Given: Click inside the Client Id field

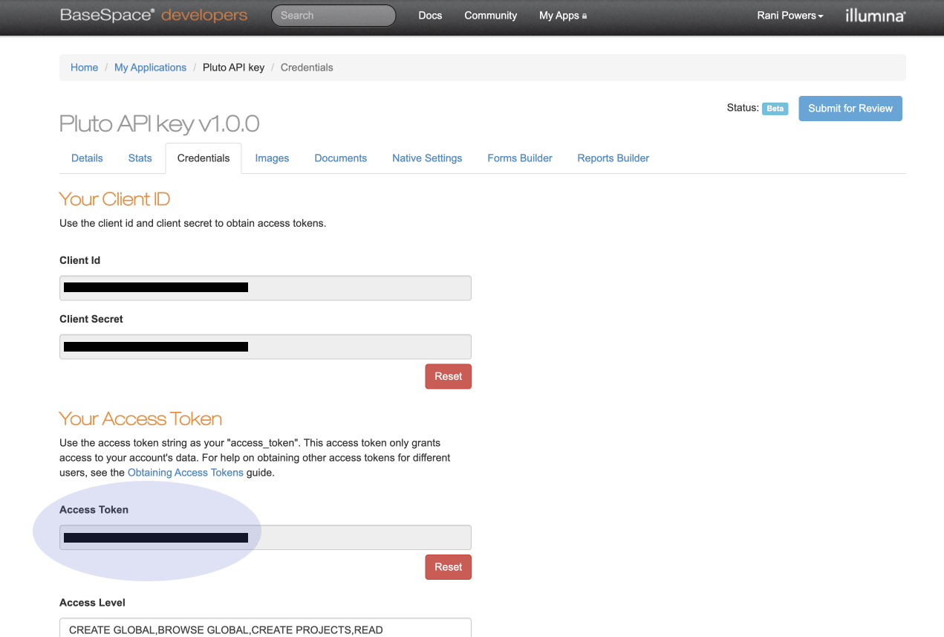Looking at the screenshot, I should (265, 288).
